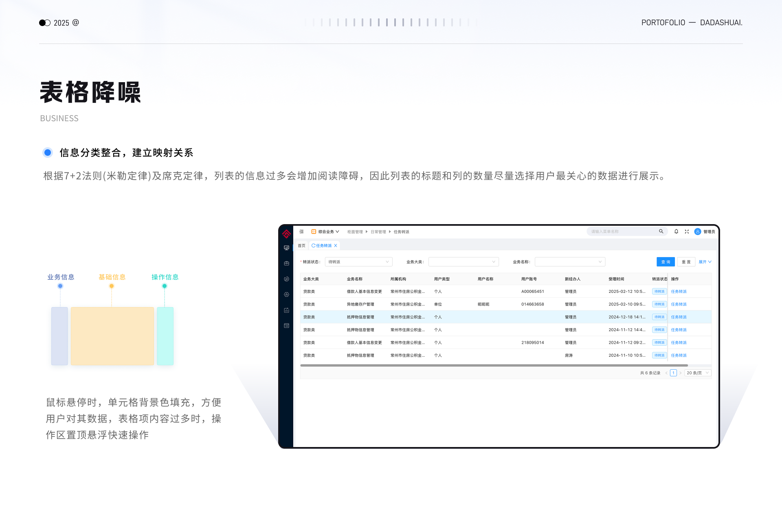Click the fullscreen toggle icon

pyautogui.click(x=687, y=231)
